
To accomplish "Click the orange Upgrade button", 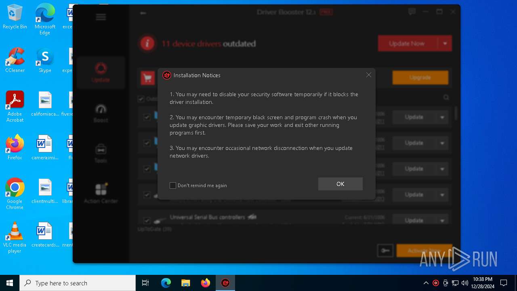I will [x=420, y=78].
